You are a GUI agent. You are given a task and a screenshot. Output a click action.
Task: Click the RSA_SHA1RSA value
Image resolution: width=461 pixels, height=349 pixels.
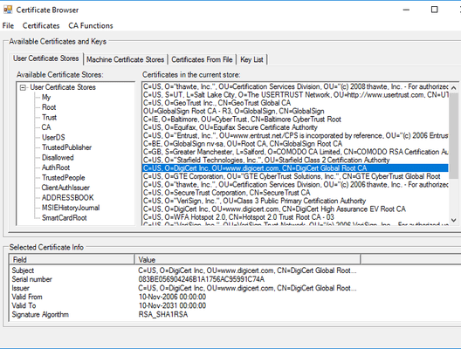tap(163, 315)
